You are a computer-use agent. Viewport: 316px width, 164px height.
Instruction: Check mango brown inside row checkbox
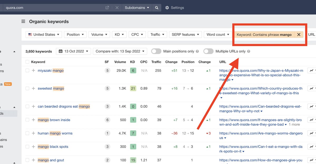coord(27,120)
